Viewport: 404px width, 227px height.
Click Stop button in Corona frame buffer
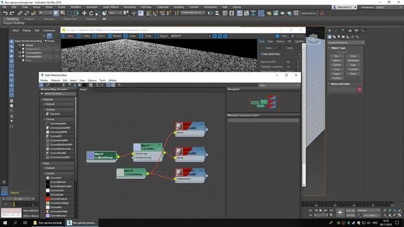(x=282, y=36)
